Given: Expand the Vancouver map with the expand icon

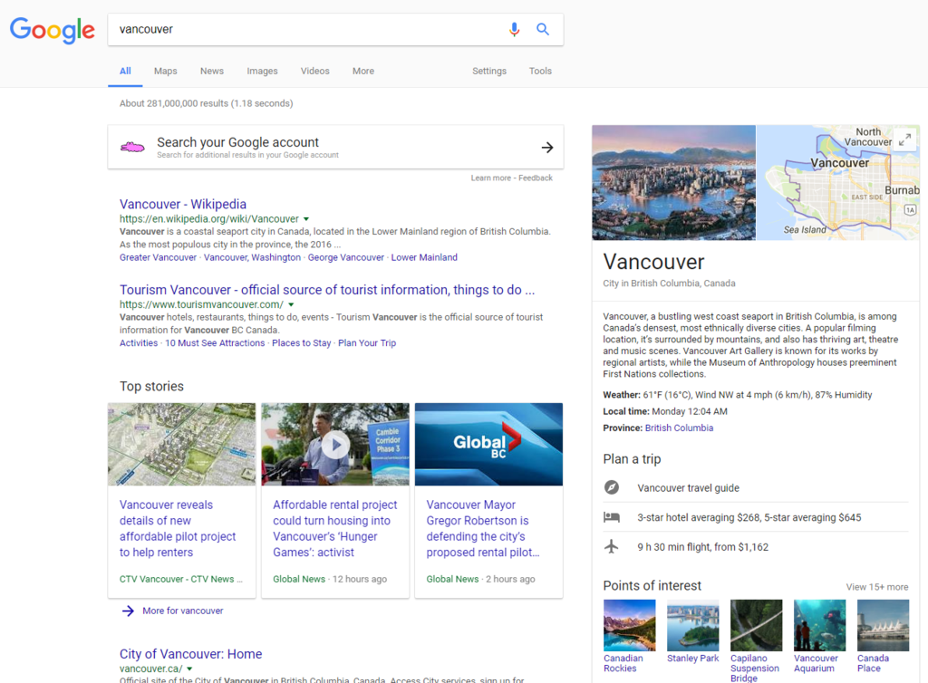Looking at the screenshot, I should tap(905, 140).
